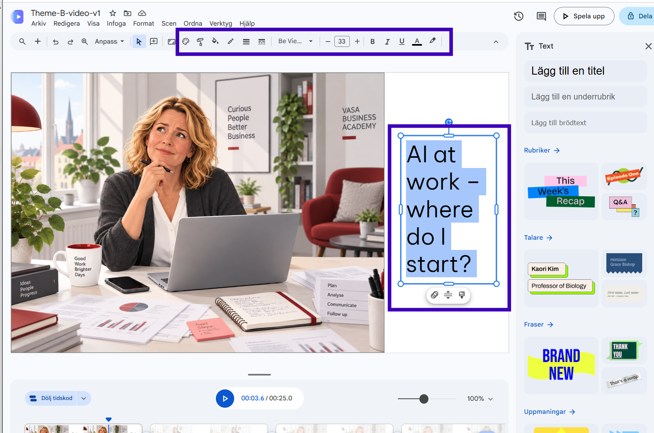Open the Rubriker link

click(542, 150)
